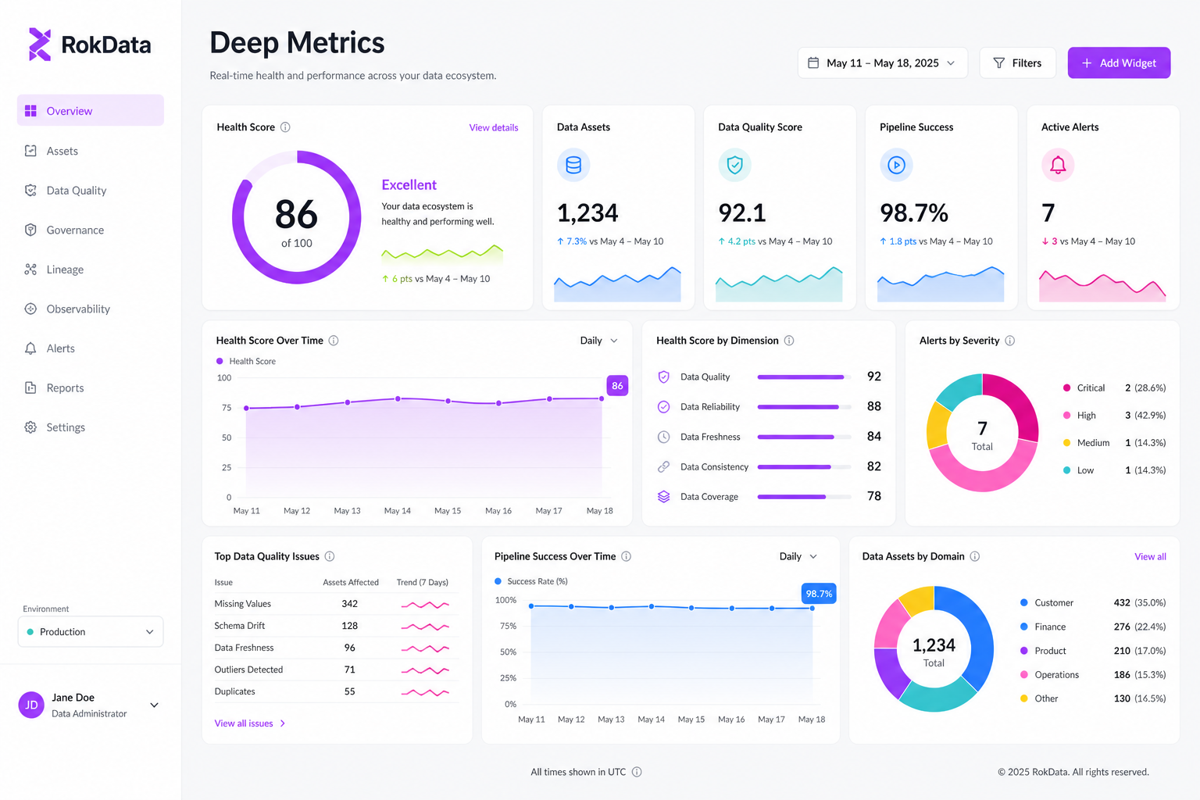Click the Lineage nodes sidebar icon
The width and height of the screenshot is (1200, 800).
pyautogui.click(x=30, y=270)
